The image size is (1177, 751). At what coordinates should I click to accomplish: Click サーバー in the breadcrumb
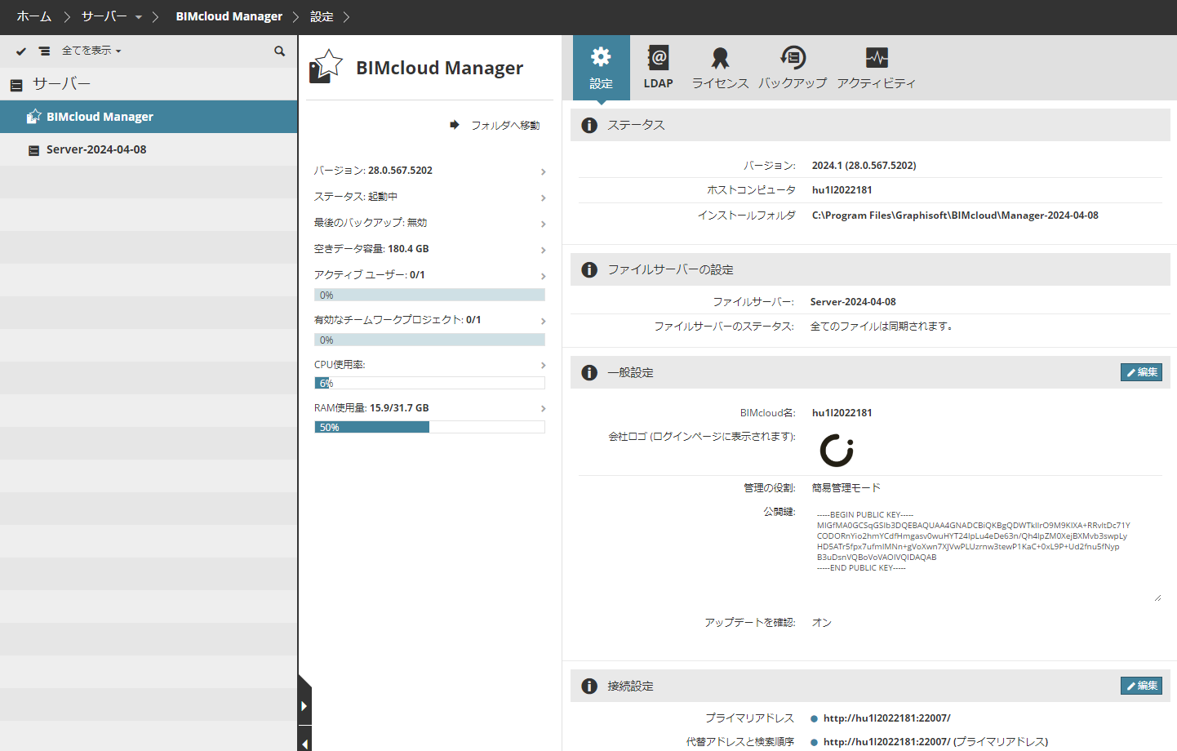pos(104,16)
